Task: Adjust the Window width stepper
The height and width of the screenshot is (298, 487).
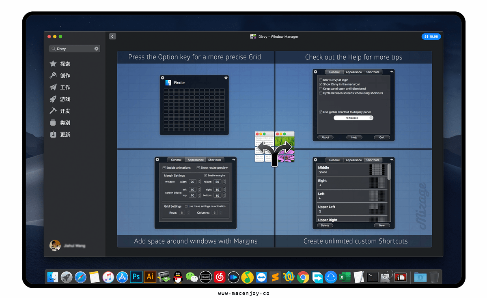Action: [x=199, y=182]
